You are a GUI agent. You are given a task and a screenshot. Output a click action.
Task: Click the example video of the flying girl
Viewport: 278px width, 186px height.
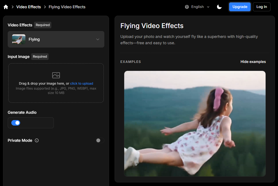[195, 123]
